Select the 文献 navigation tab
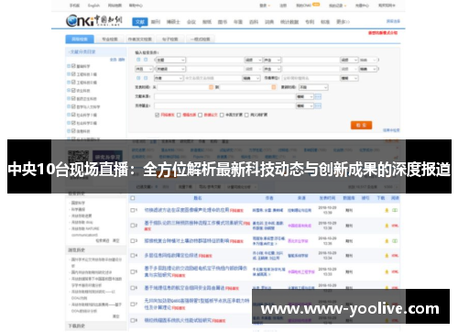 tap(140, 22)
